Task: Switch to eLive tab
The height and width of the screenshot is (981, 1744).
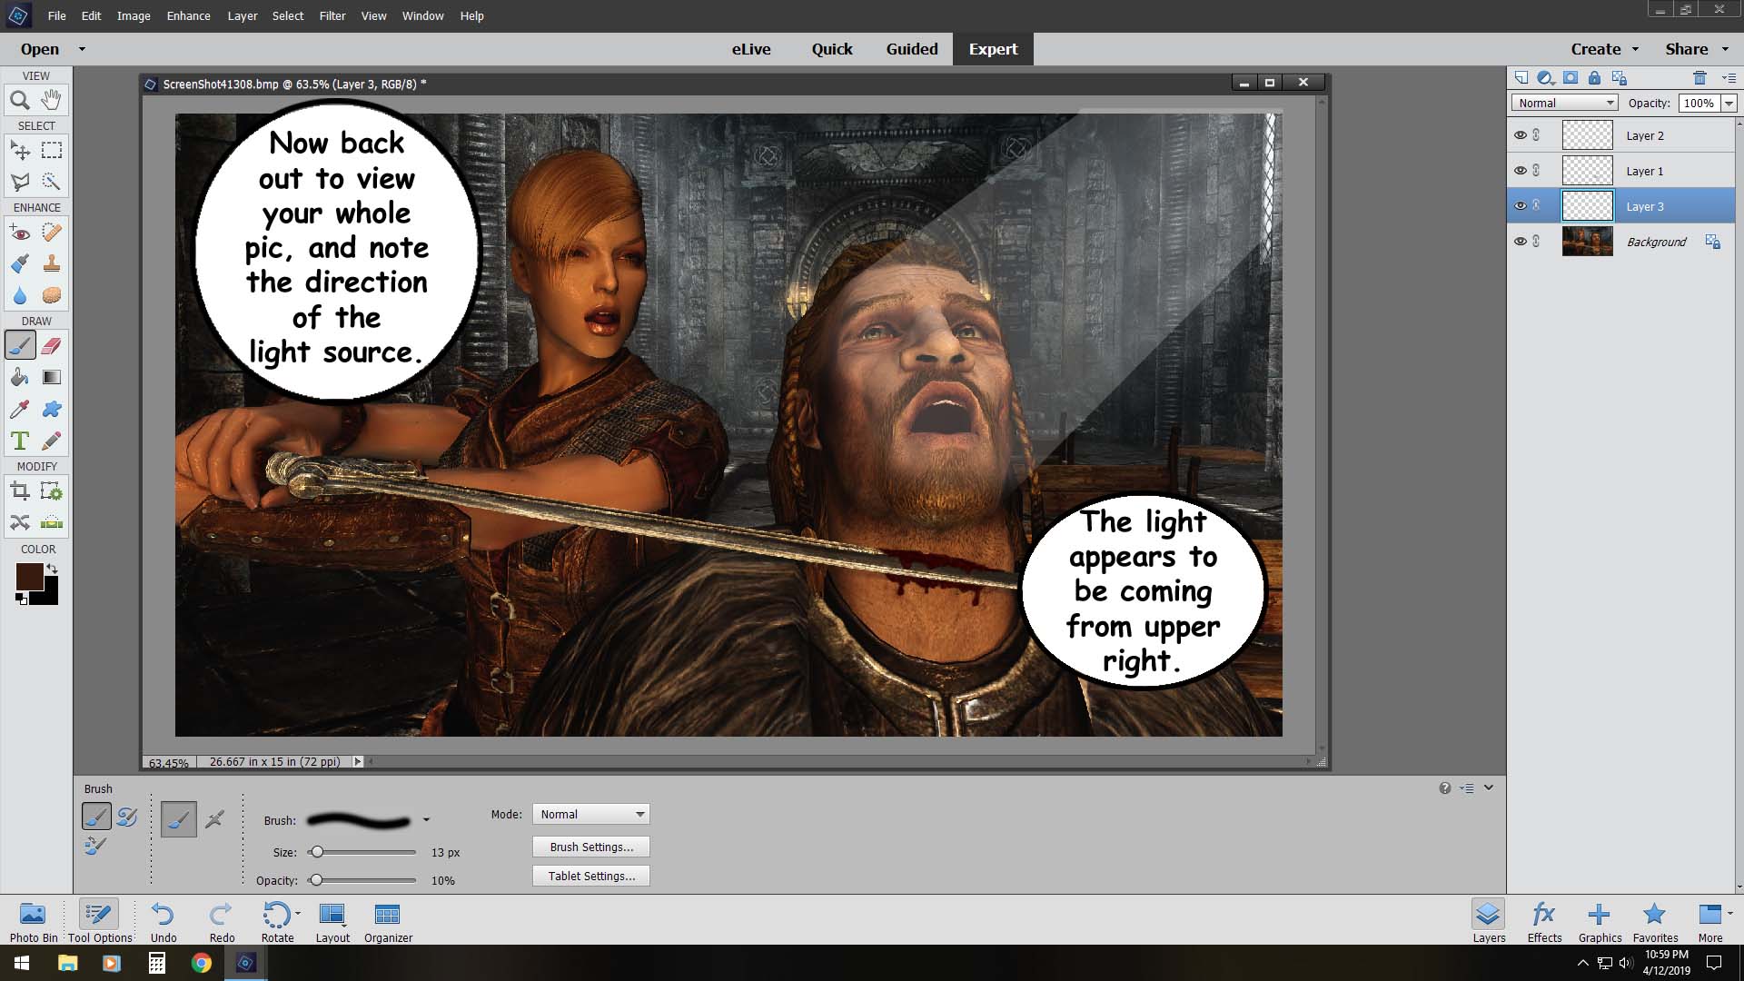Action: tap(751, 49)
